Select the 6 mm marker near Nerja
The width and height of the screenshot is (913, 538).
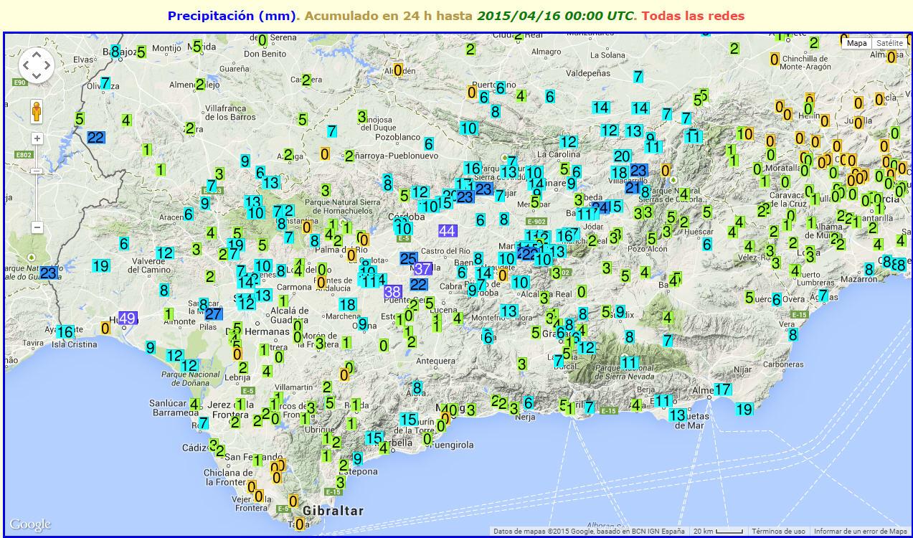pos(528,402)
